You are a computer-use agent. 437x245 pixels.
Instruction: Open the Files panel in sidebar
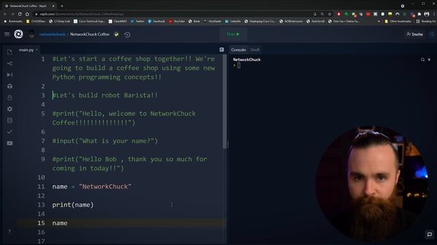click(10, 52)
